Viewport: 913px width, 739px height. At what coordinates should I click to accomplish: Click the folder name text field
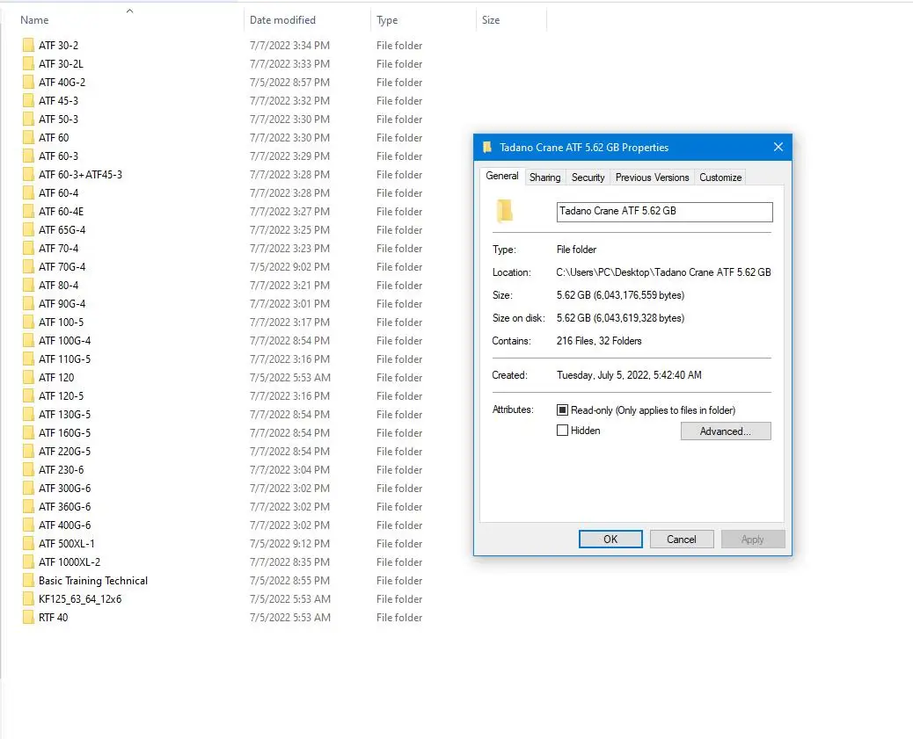click(x=664, y=212)
